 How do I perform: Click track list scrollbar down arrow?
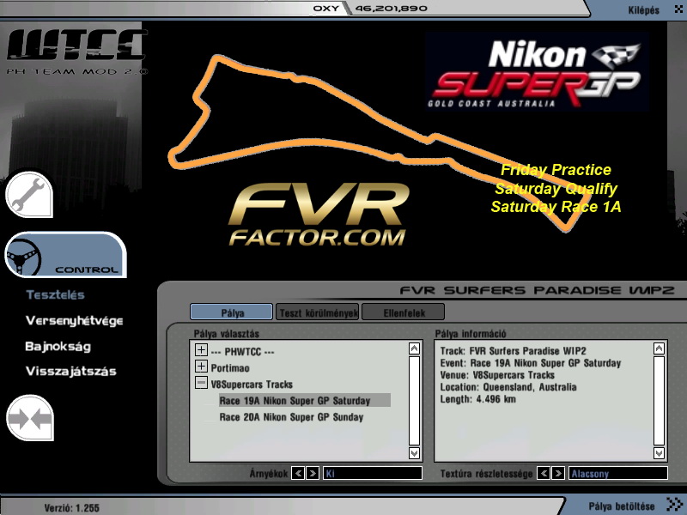(x=414, y=453)
